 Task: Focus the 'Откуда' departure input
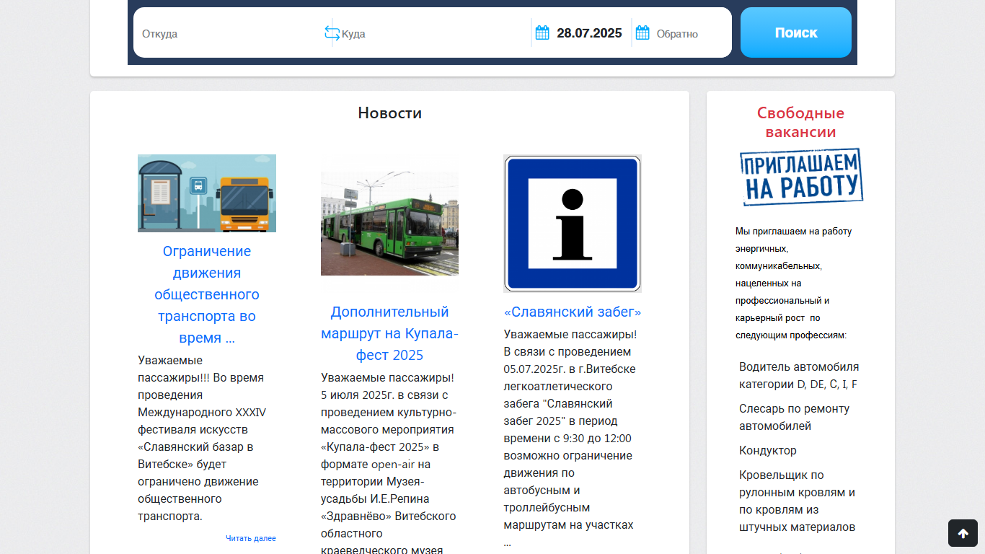coord(231,33)
